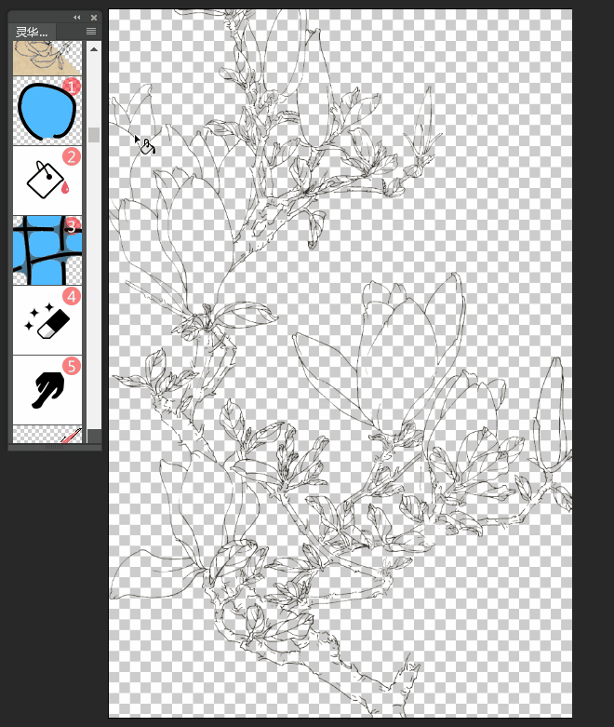Choose the paint bucket tool numbered 2
Screen dimensions: 614x727
point(47,181)
